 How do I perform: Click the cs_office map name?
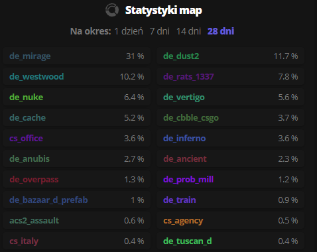click(x=26, y=139)
